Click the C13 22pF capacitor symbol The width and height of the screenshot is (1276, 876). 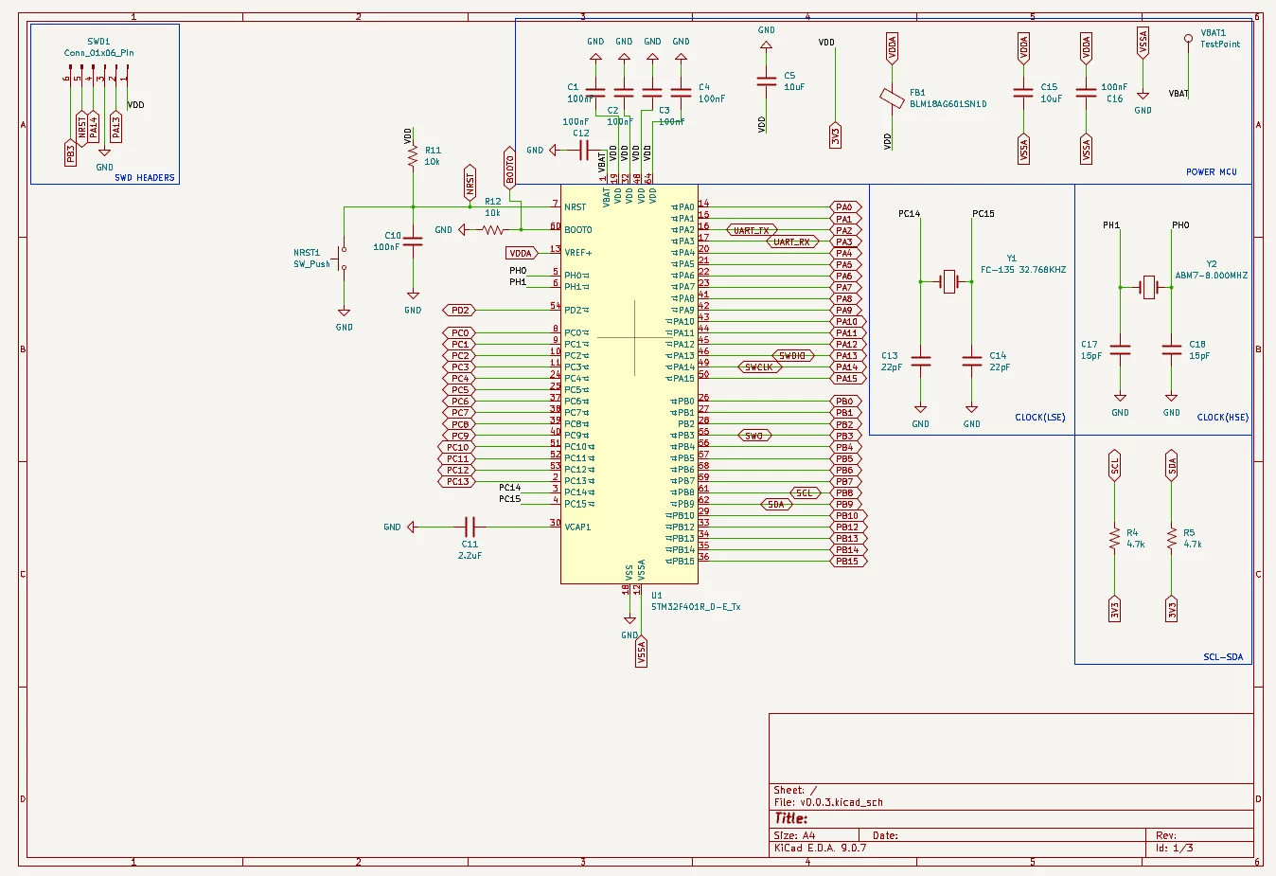point(921,362)
